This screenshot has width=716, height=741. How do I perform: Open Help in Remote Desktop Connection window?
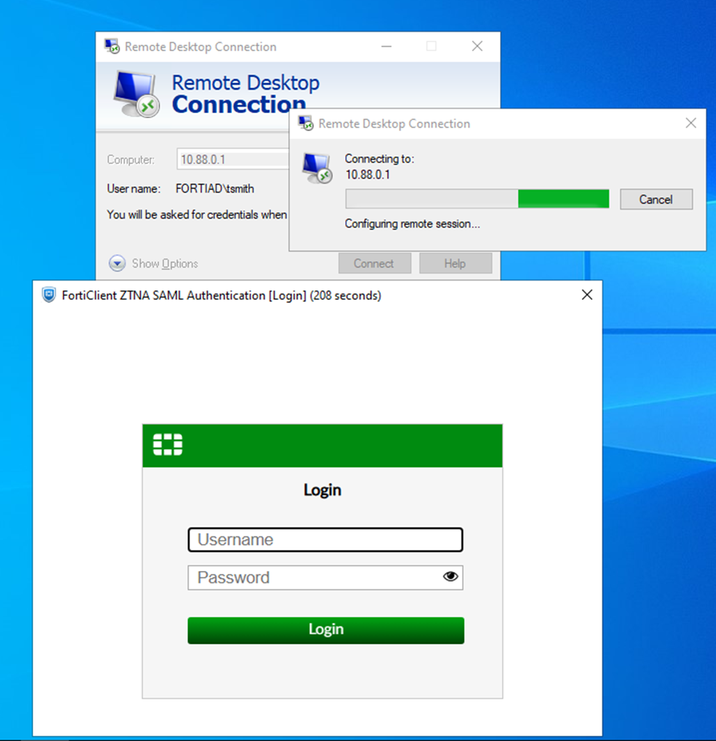(456, 263)
